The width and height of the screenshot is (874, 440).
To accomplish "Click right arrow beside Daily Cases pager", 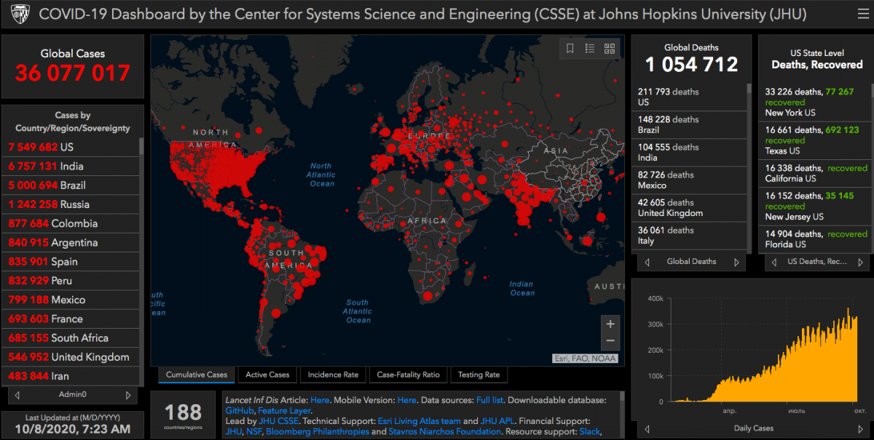I will (862, 428).
